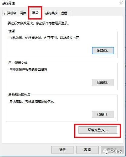Click the WeChat watermark icon

click(x=105, y=151)
